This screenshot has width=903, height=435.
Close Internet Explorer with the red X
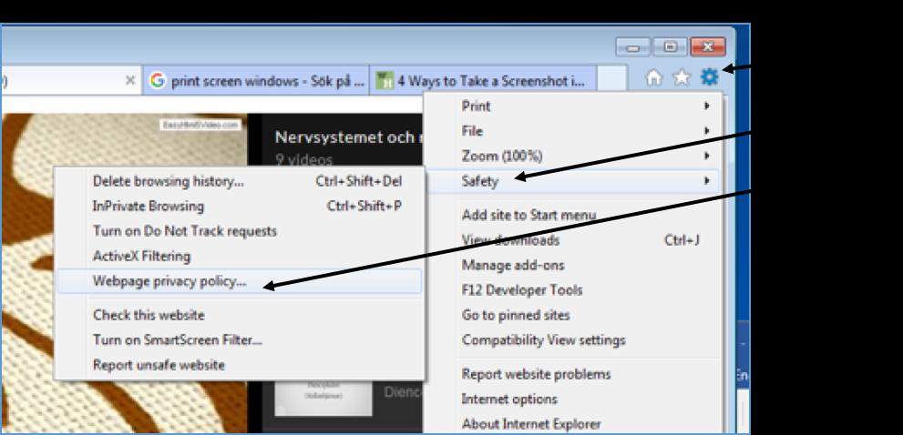point(708,47)
